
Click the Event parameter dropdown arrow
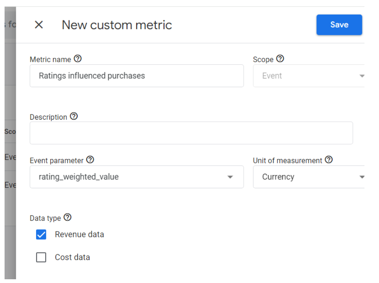pyautogui.click(x=230, y=177)
